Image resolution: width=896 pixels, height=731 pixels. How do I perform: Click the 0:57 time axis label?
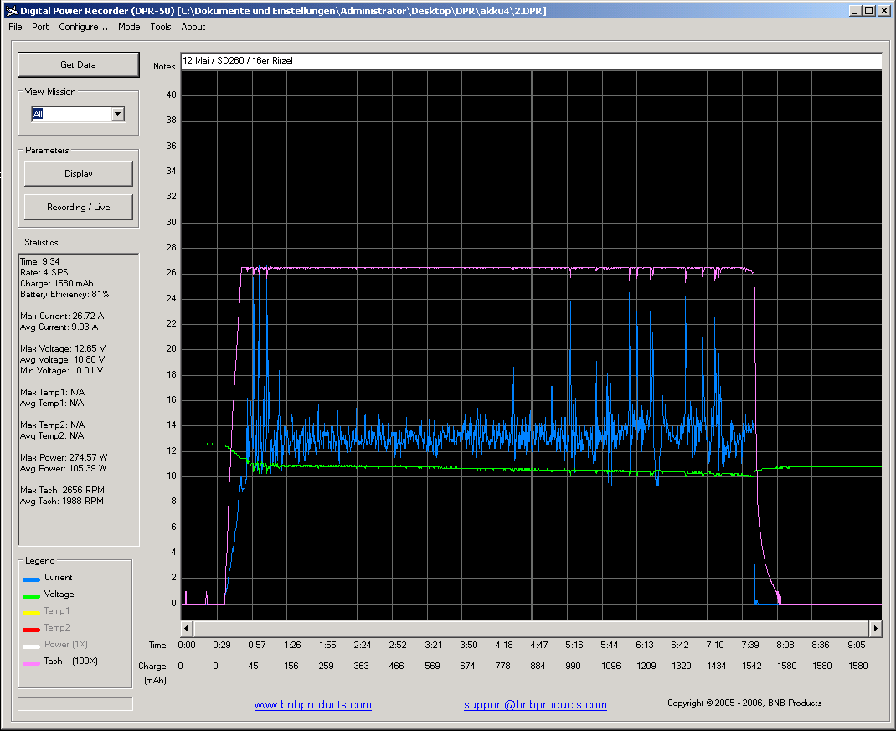256,645
